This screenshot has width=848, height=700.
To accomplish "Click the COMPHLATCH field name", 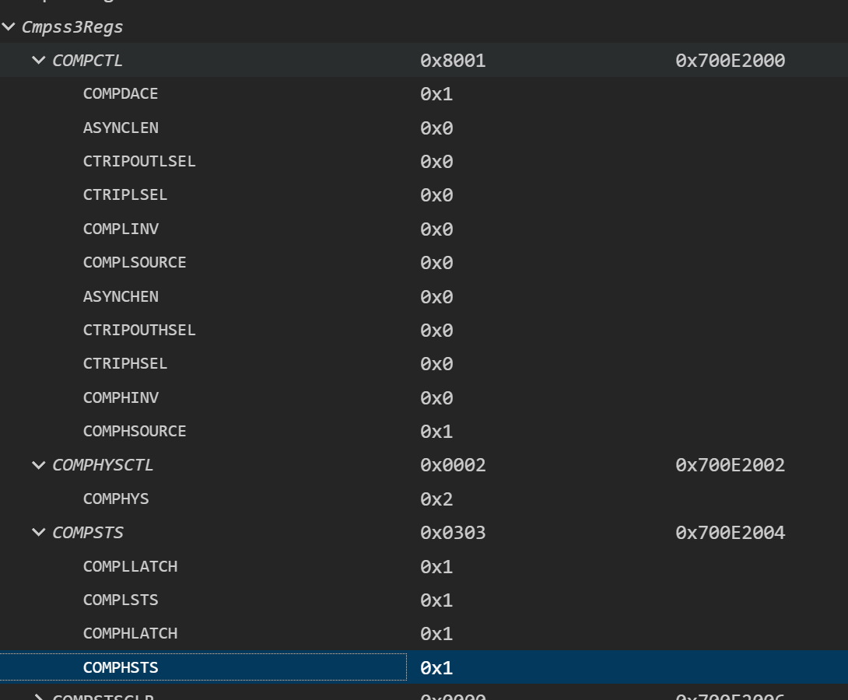I will click(130, 634).
